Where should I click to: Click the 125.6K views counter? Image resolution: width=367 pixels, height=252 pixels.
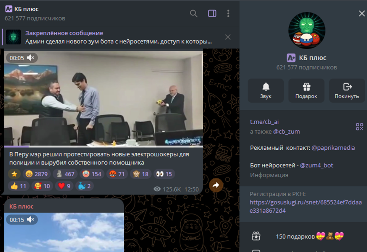[167, 189]
